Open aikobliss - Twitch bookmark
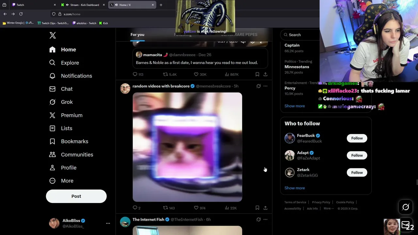Viewport: 418px width, 235px height. pos(84,23)
